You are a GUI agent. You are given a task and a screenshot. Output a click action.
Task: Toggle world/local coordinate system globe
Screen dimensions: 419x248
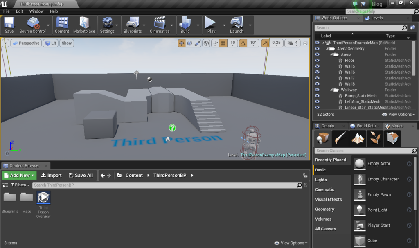pos(206,43)
